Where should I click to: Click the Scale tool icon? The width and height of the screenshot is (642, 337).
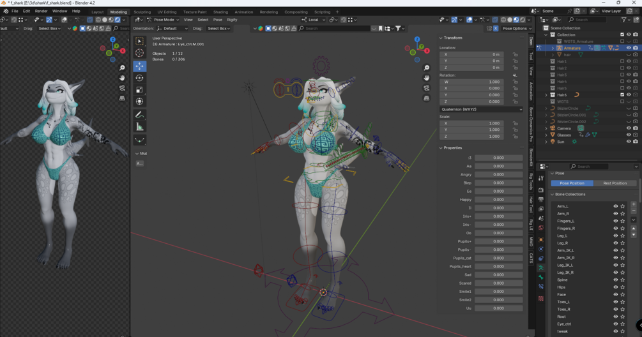(140, 89)
